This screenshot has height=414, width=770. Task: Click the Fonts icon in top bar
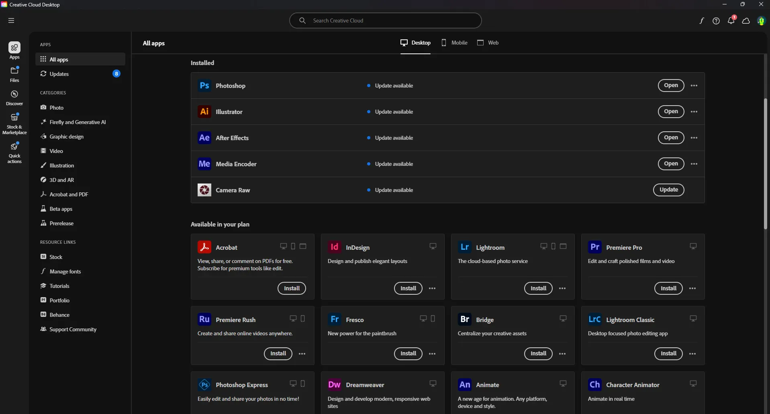pos(701,21)
